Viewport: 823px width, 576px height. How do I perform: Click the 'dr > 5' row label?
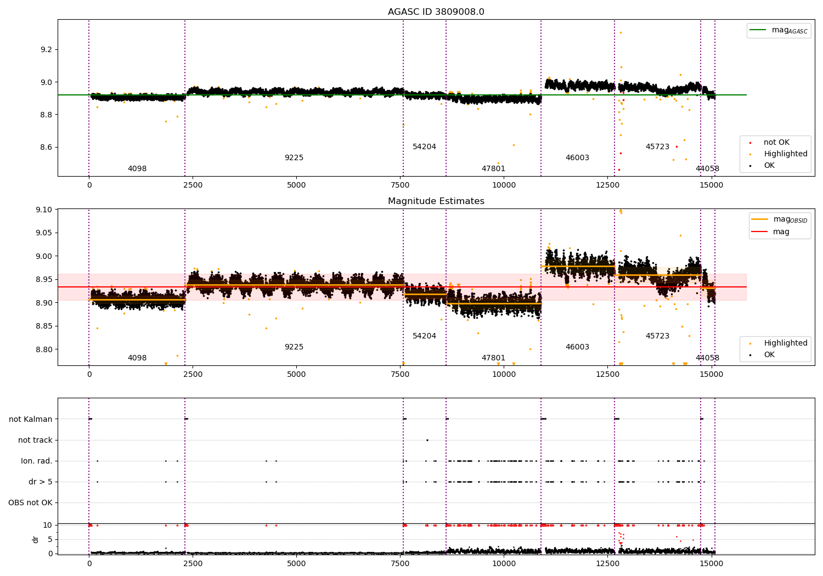(41, 482)
